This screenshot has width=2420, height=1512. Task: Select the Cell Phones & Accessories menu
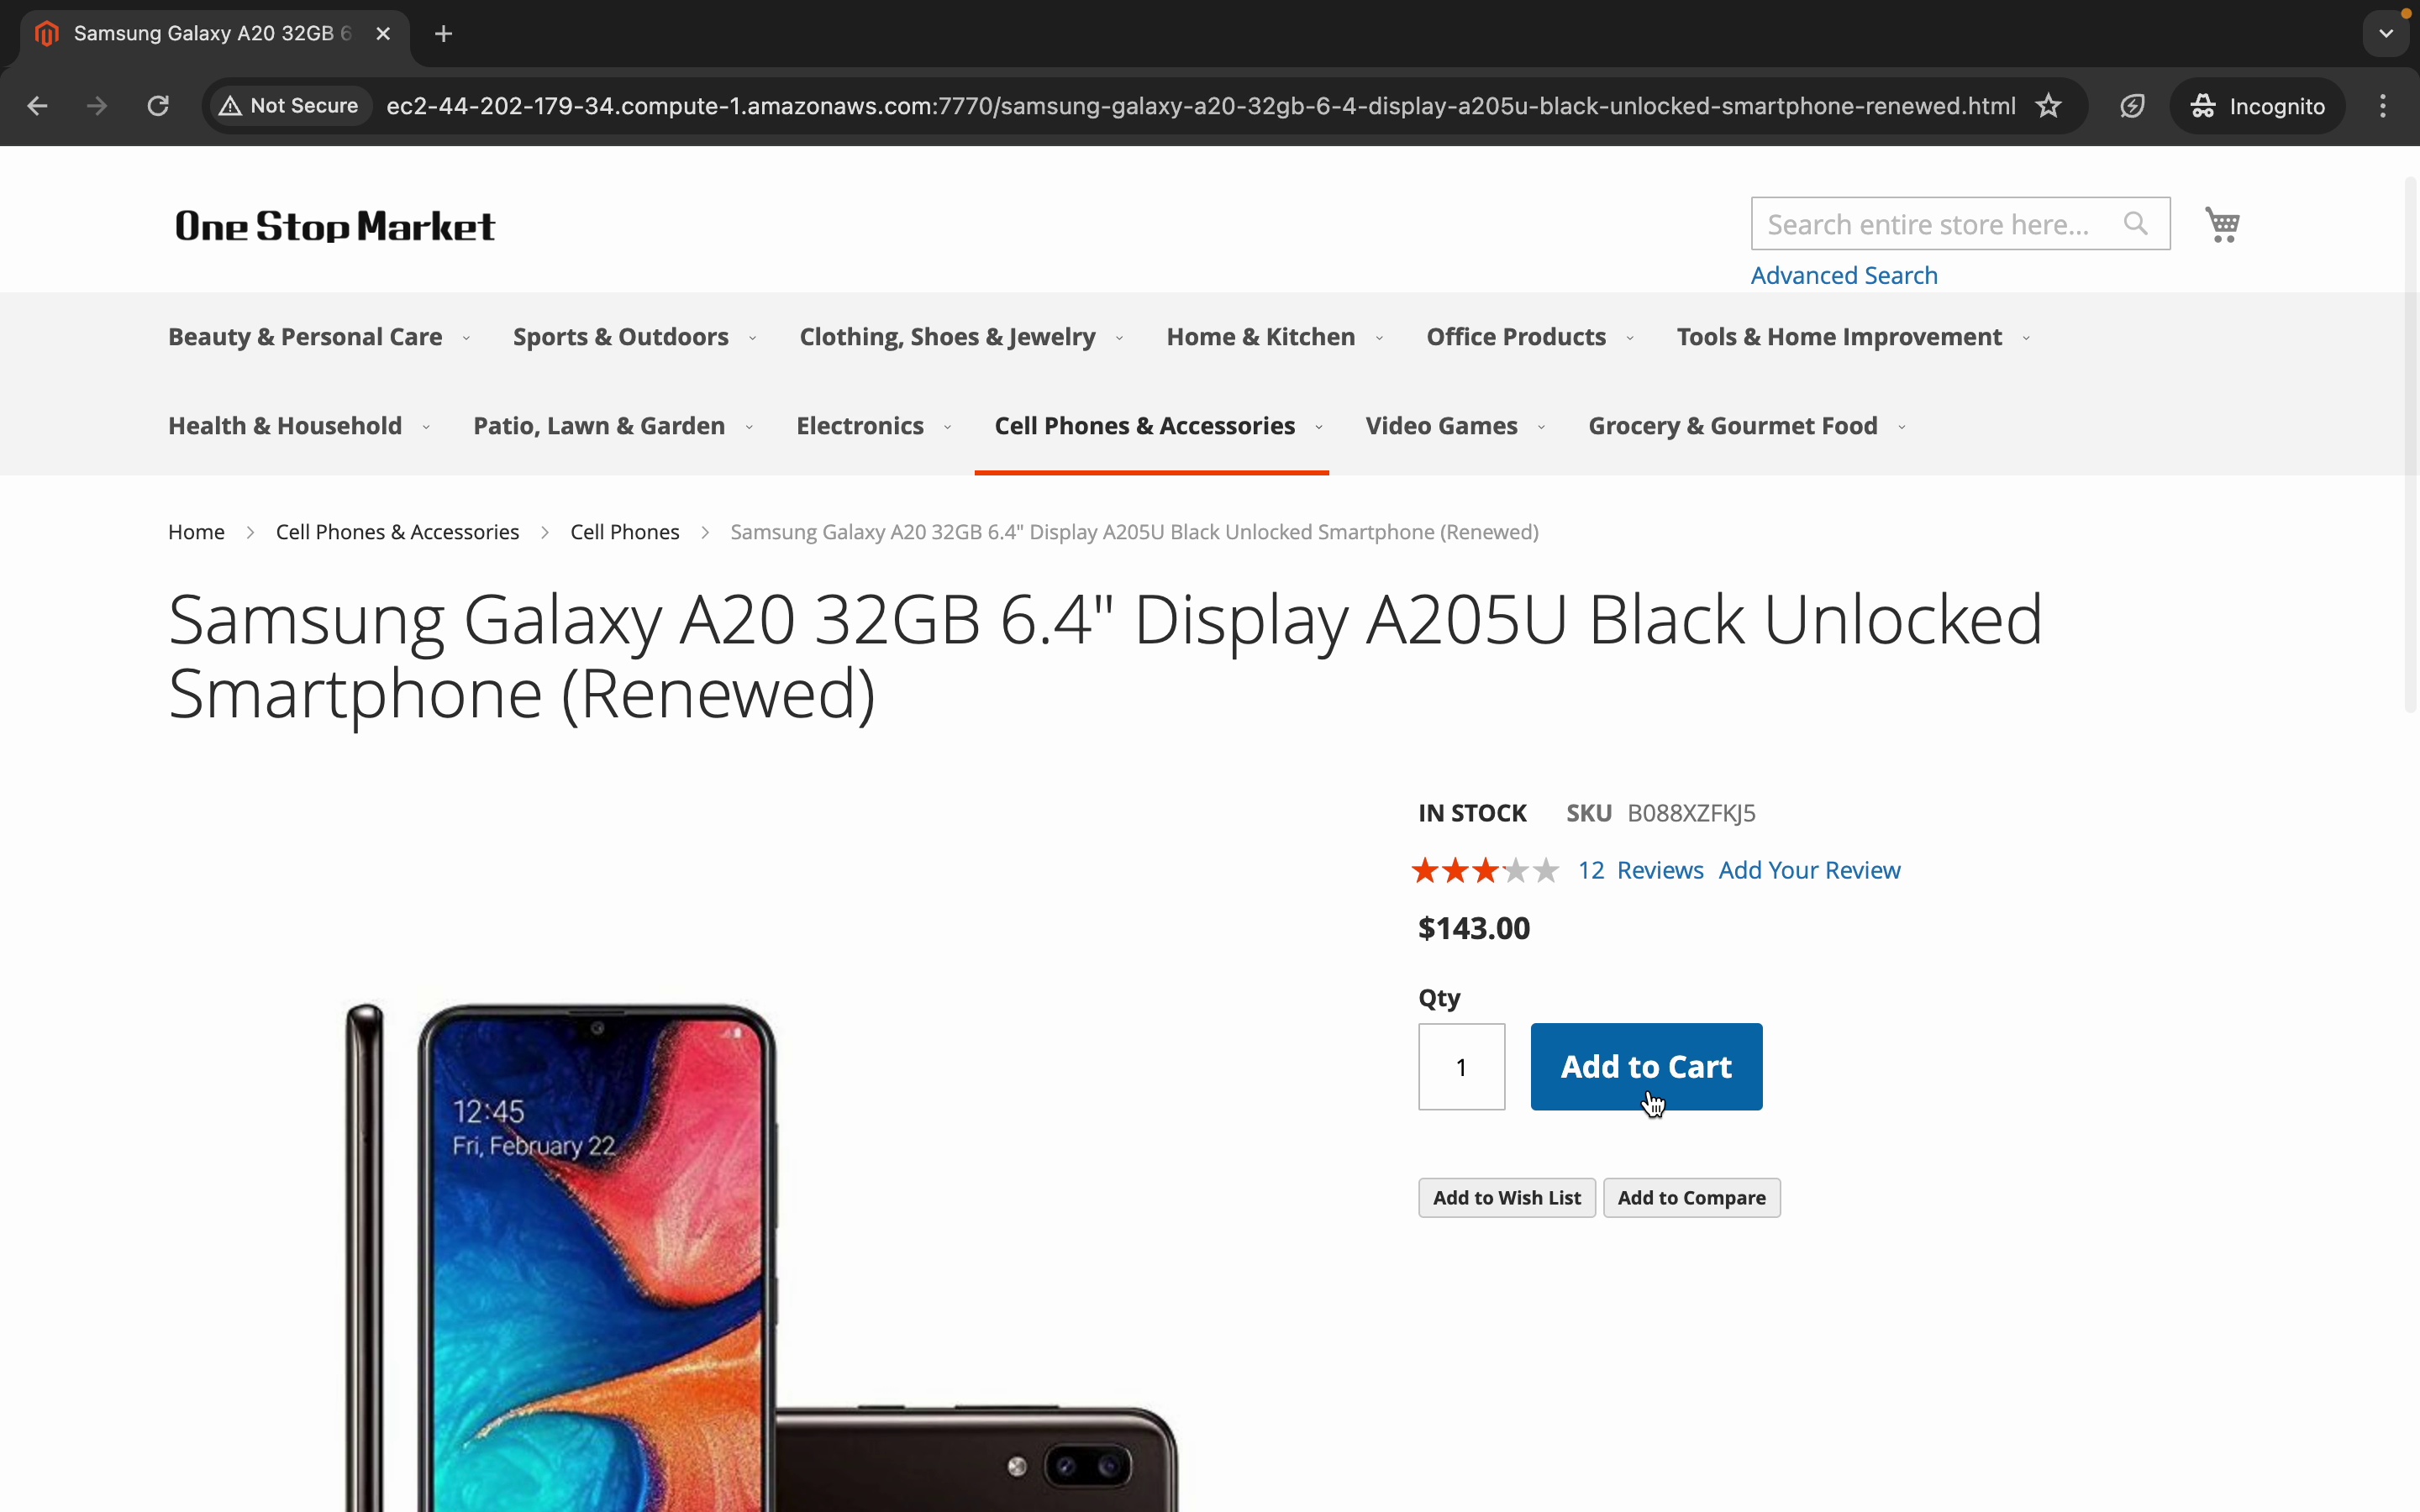[x=1144, y=426]
